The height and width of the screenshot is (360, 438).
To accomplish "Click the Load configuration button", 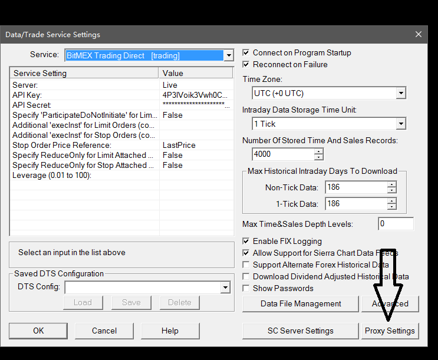I will (x=83, y=302).
